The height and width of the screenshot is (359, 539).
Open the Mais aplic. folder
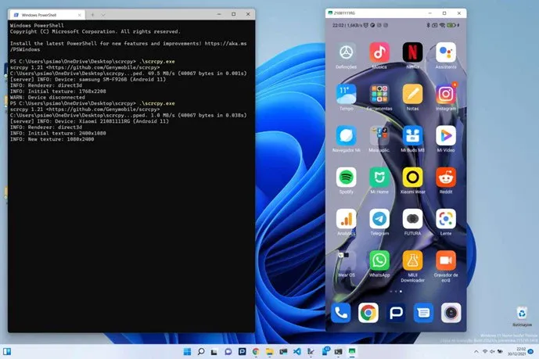point(379,135)
